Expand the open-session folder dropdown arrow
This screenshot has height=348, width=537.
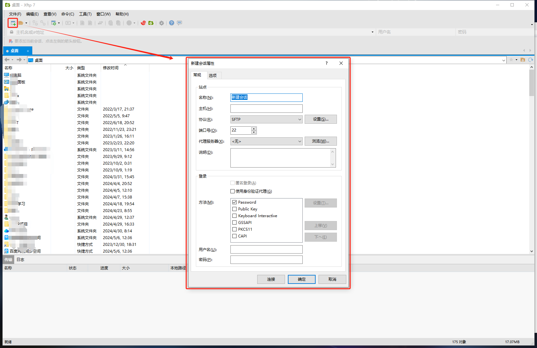[26, 23]
